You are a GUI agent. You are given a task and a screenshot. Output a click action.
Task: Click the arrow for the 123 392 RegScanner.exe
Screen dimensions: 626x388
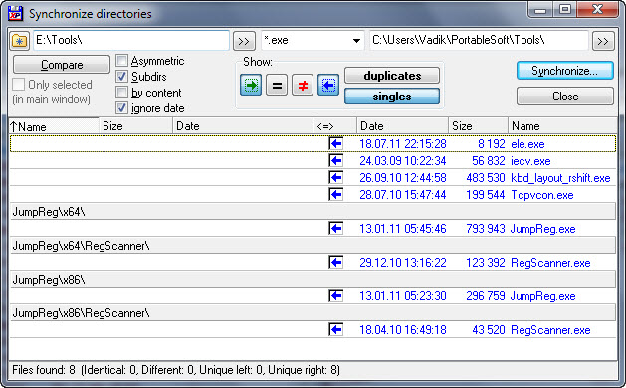click(x=336, y=263)
